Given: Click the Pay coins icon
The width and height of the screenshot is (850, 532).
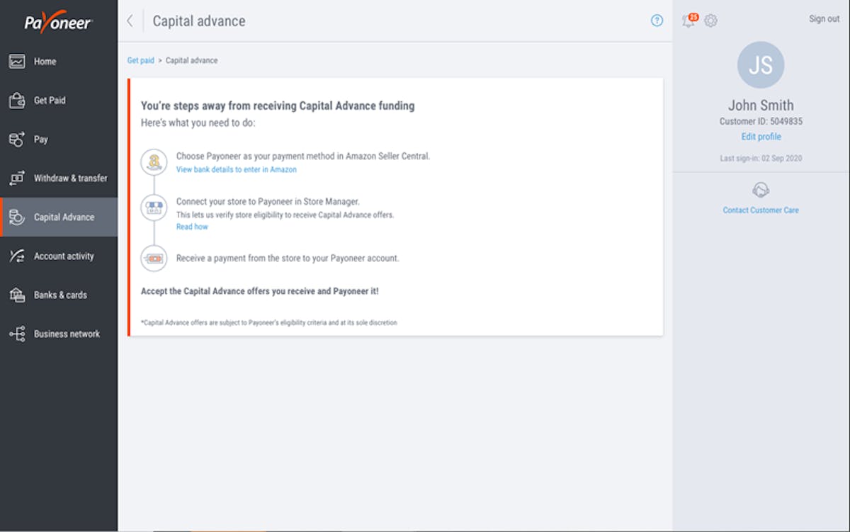Looking at the screenshot, I should 17,140.
